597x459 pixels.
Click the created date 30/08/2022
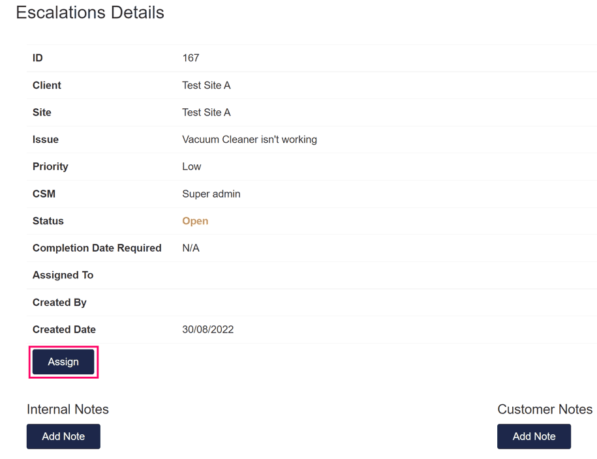tap(207, 329)
